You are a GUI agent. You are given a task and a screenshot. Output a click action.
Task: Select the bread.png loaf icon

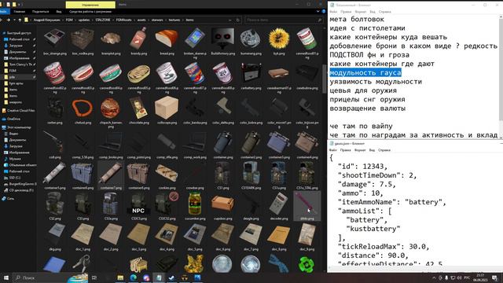click(167, 39)
